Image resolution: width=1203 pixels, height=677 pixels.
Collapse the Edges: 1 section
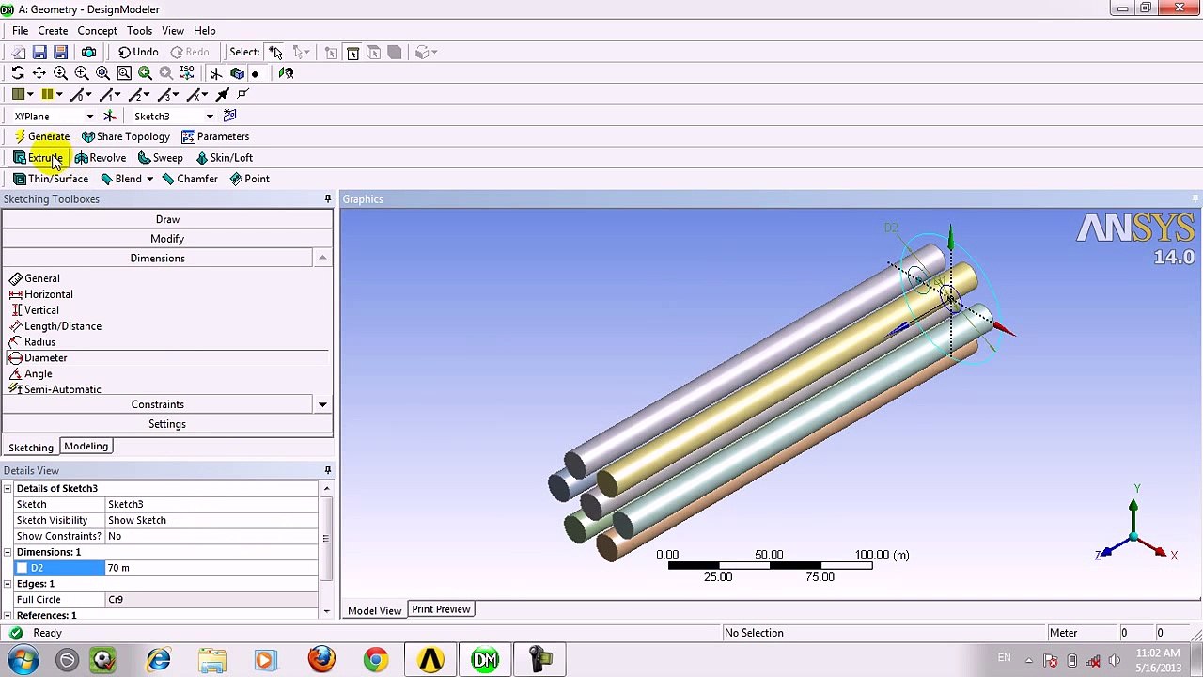tap(8, 584)
